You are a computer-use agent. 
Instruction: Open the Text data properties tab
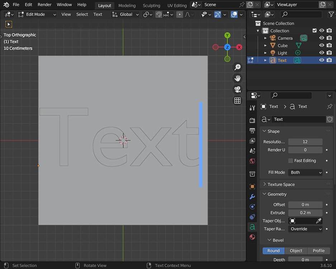(x=252, y=227)
